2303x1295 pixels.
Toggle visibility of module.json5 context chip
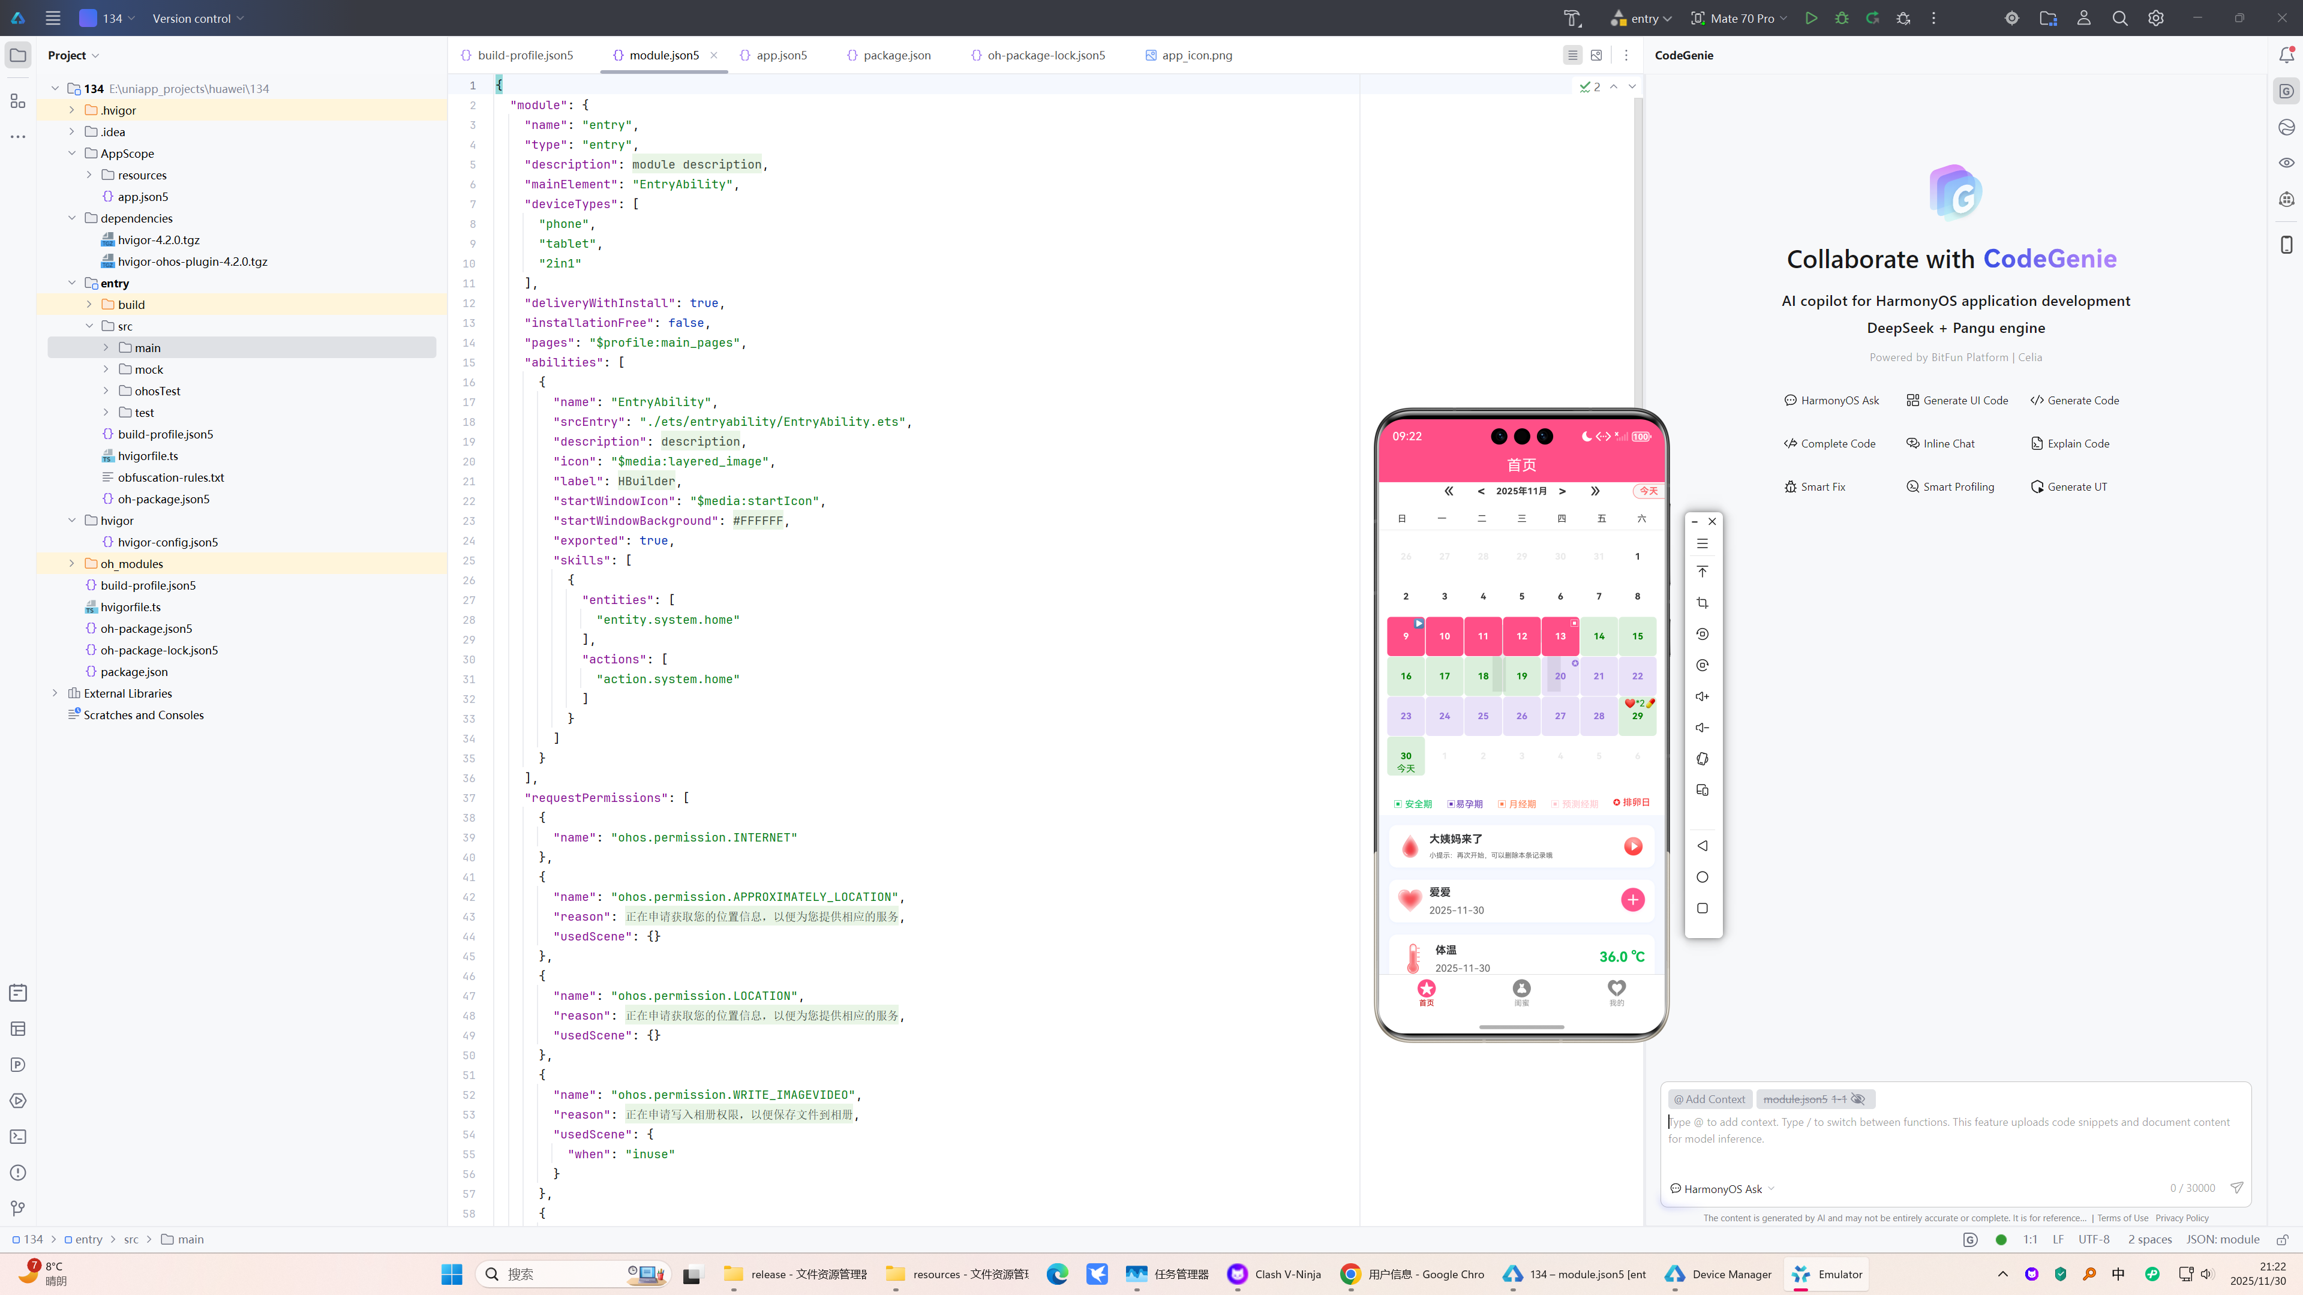[x=1858, y=1099]
